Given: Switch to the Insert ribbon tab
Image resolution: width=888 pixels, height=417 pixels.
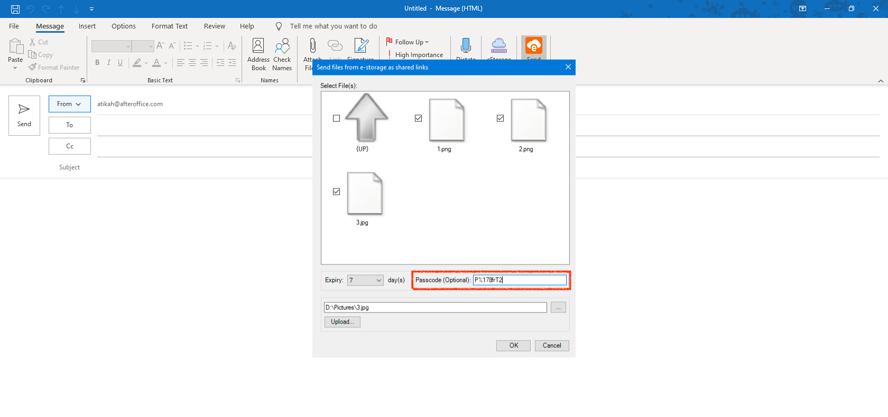Looking at the screenshot, I should point(87,26).
